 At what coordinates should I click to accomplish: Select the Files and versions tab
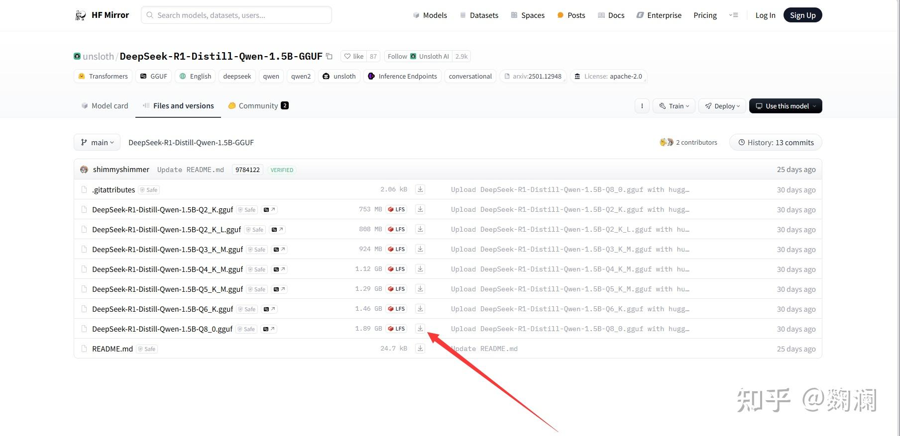tap(178, 106)
